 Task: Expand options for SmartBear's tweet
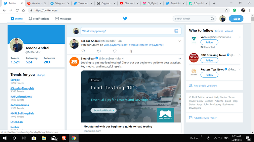pyautogui.click(x=180, y=59)
